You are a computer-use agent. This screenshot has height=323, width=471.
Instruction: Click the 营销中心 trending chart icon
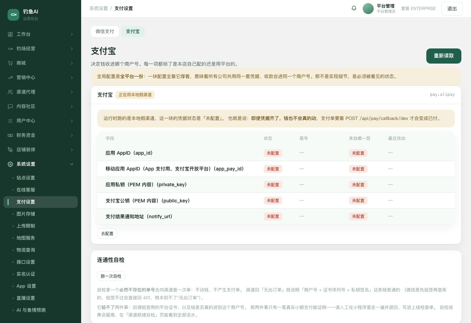pos(10,78)
